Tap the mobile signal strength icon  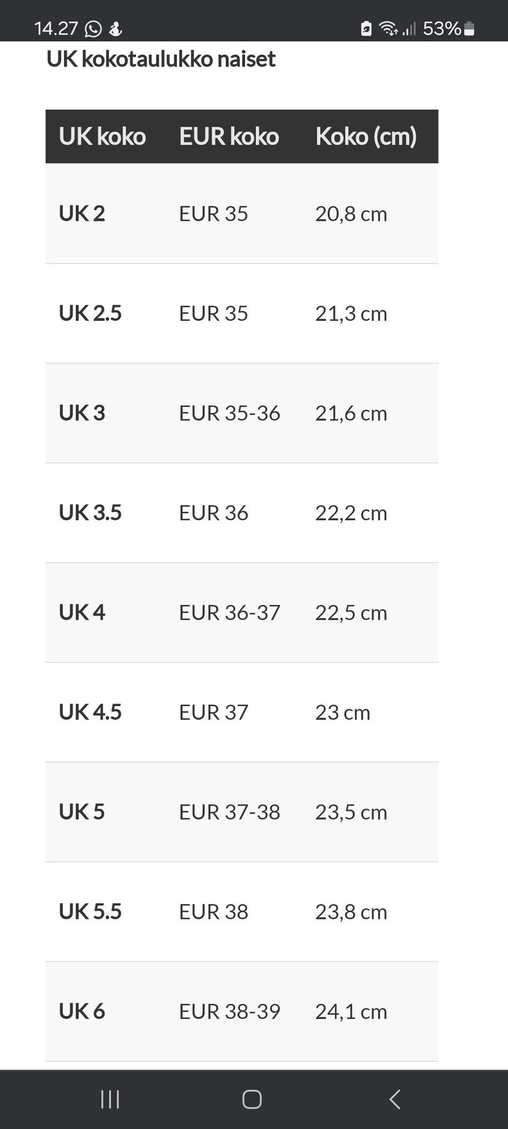[409, 29]
